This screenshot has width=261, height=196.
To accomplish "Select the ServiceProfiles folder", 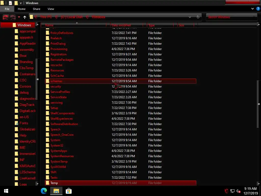I will [x=60, y=92].
